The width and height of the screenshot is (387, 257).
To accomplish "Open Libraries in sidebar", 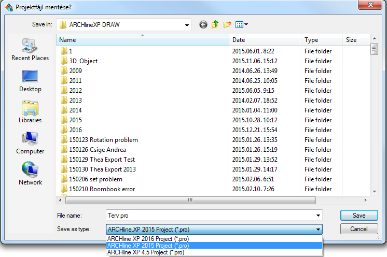I will (30, 111).
